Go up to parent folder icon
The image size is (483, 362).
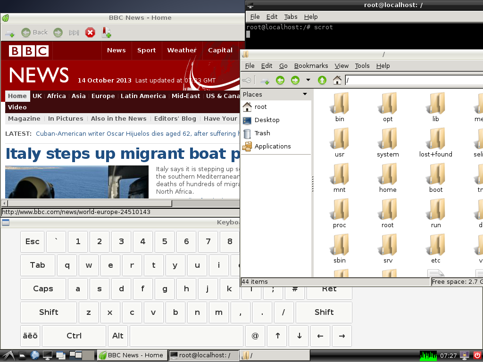322,80
